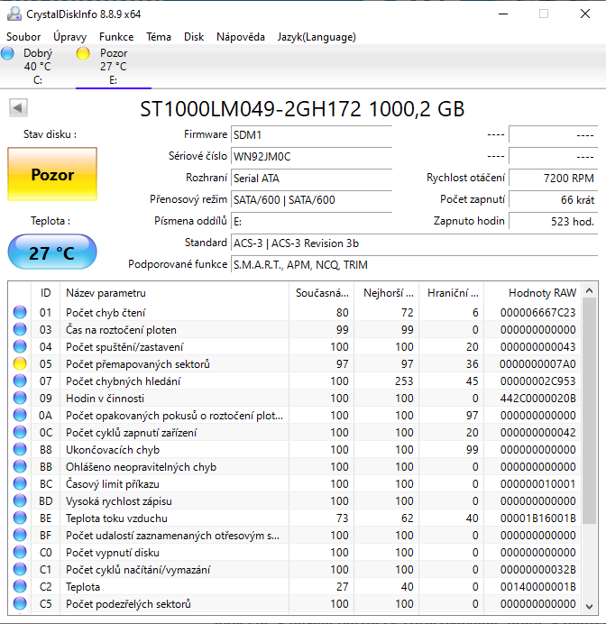Click blue status icon for row C2 Teplota

point(20,587)
